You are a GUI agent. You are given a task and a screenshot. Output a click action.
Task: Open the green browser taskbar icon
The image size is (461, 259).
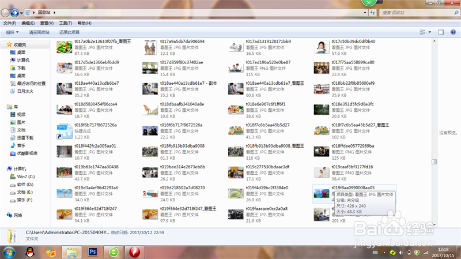click(114, 253)
